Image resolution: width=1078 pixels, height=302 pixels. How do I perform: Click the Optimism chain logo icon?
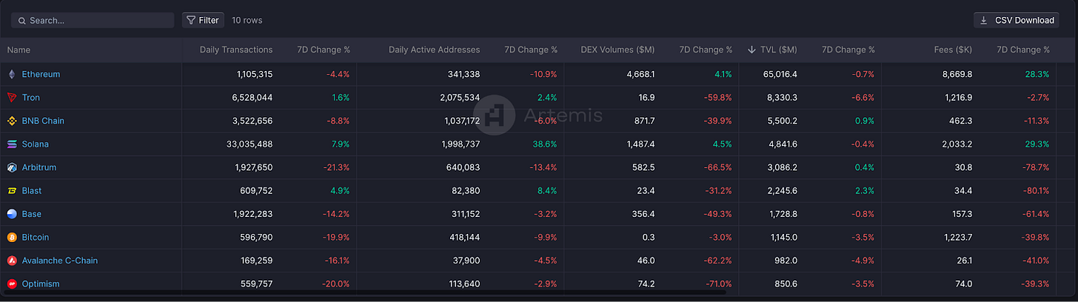pyautogui.click(x=12, y=284)
